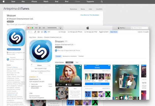Open the AirPlay icon in iTunes
The width and height of the screenshot is (155, 106).
click(x=60, y=28)
